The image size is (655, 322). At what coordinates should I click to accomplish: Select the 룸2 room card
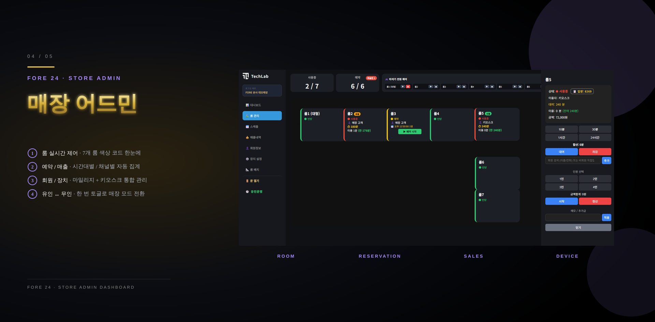tap(365, 125)
